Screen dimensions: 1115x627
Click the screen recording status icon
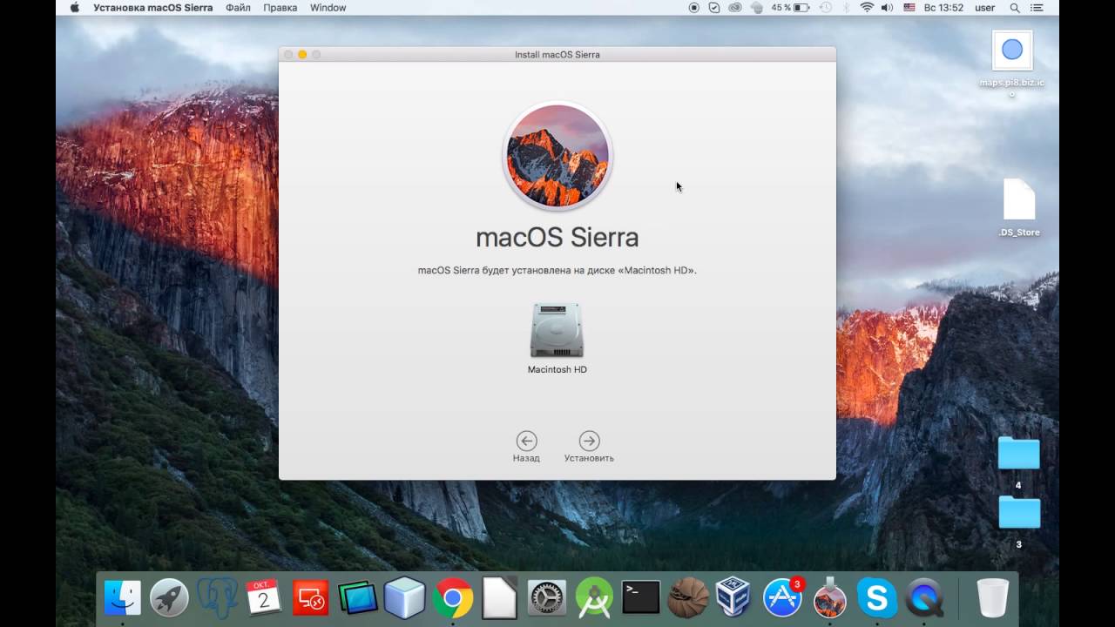pos(694,8)
